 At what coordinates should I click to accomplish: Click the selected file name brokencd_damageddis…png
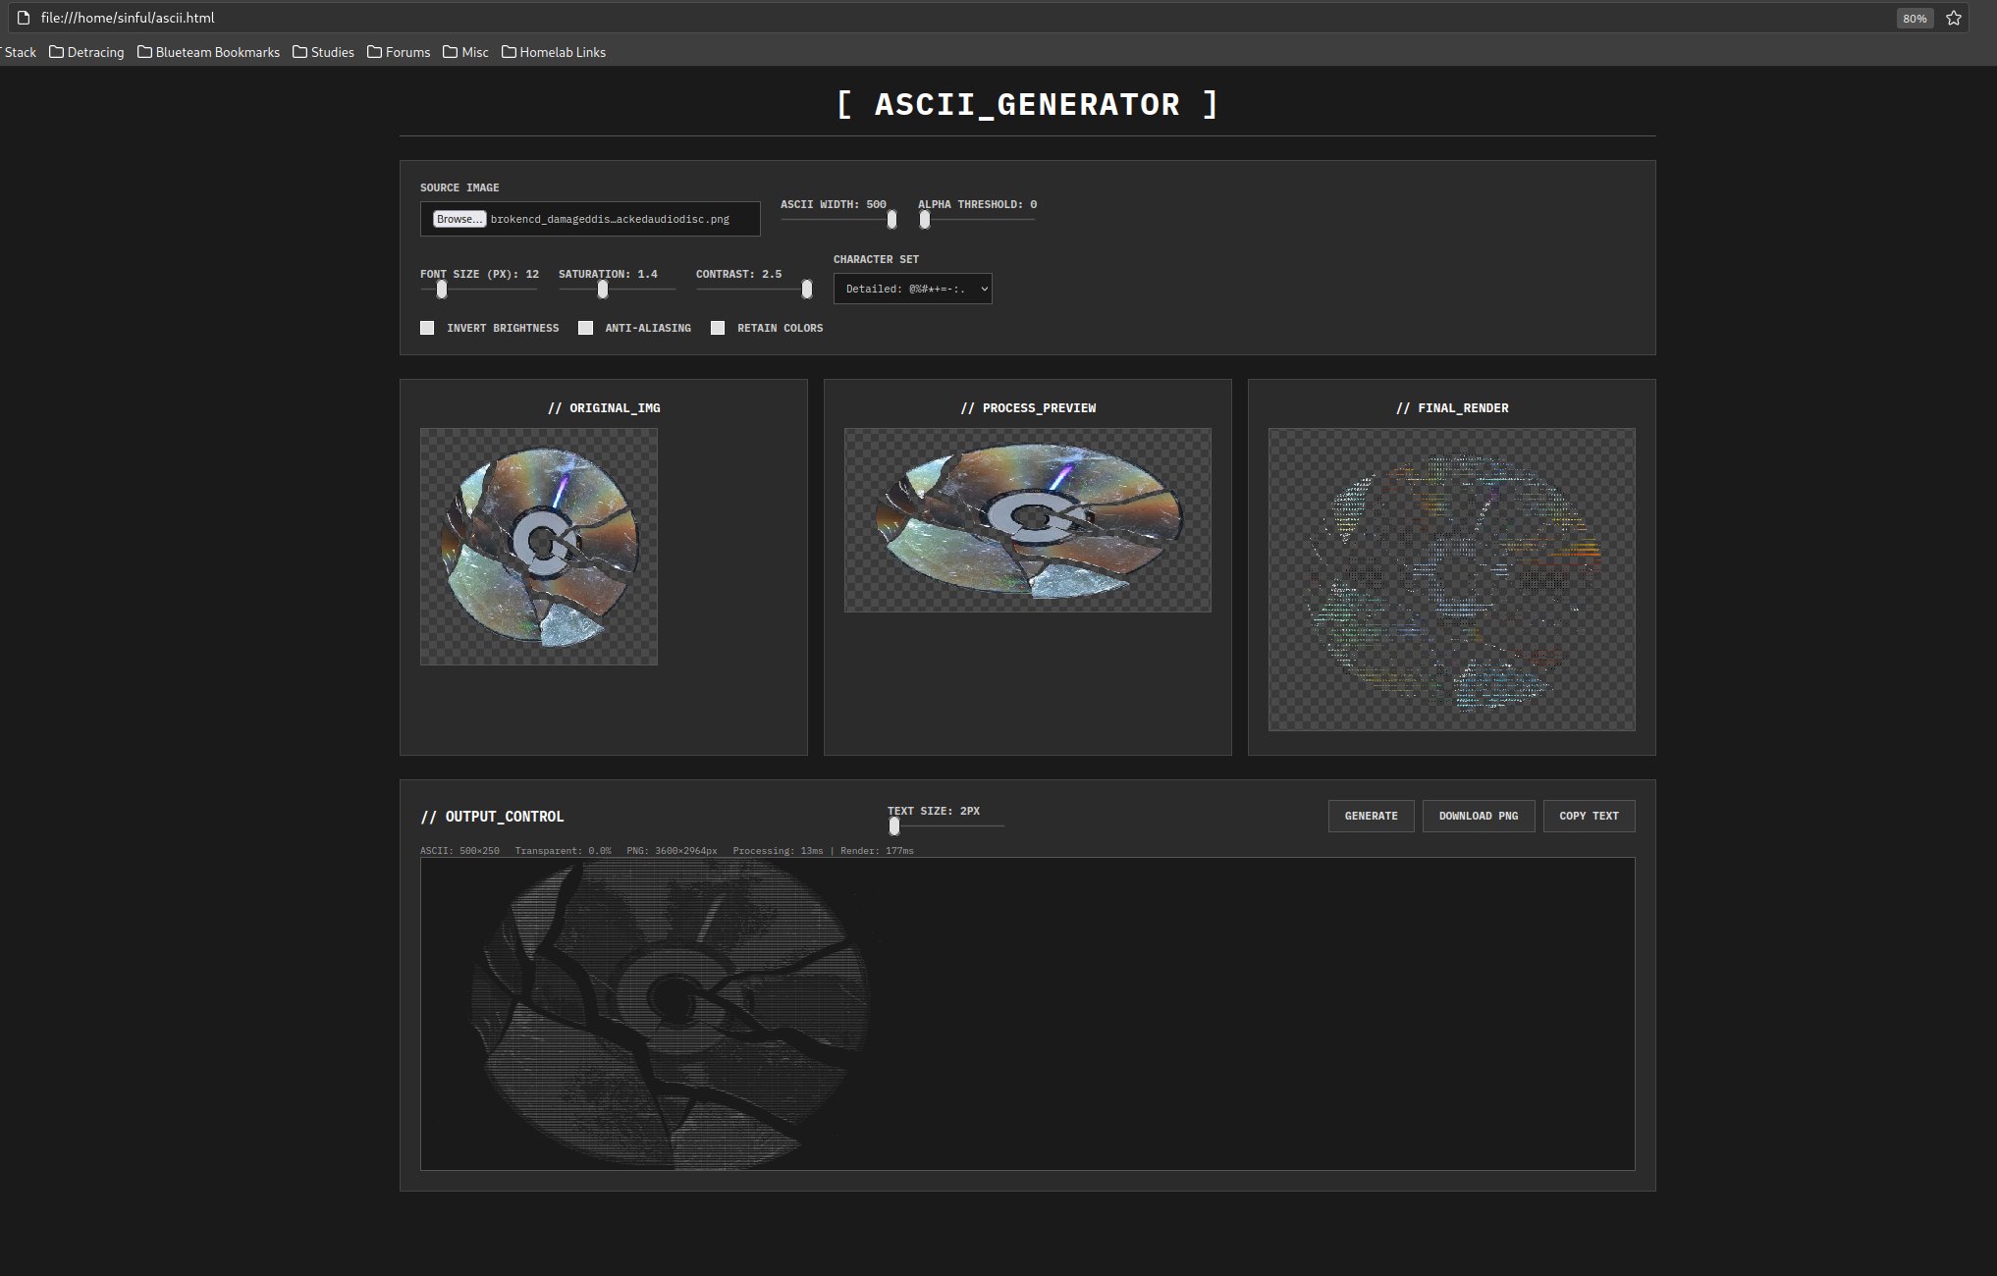coord(610,219)
